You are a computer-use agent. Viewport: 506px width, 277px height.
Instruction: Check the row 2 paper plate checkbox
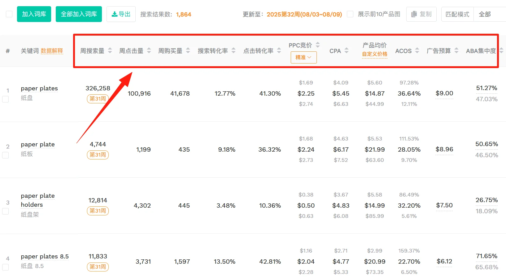click(x=6, y=155)
